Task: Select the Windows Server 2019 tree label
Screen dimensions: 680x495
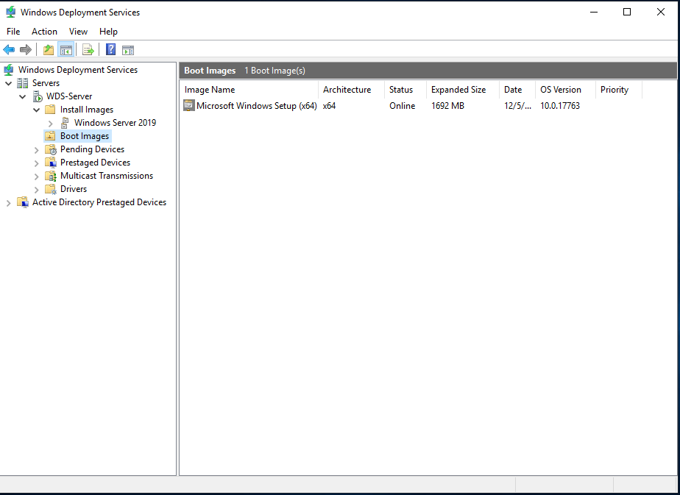Action: pos(115,123)
